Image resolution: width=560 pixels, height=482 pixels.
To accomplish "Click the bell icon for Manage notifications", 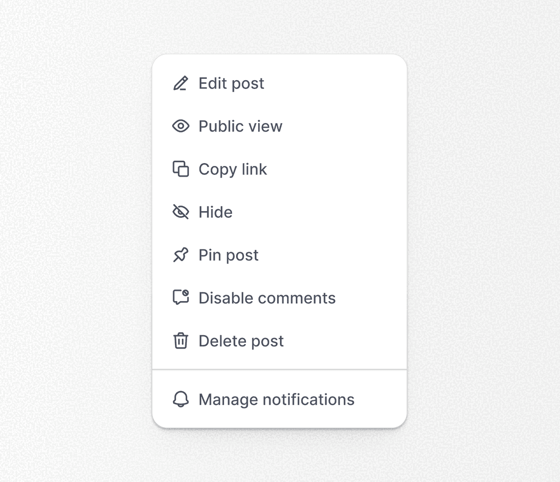I will (x=181, y=399).
